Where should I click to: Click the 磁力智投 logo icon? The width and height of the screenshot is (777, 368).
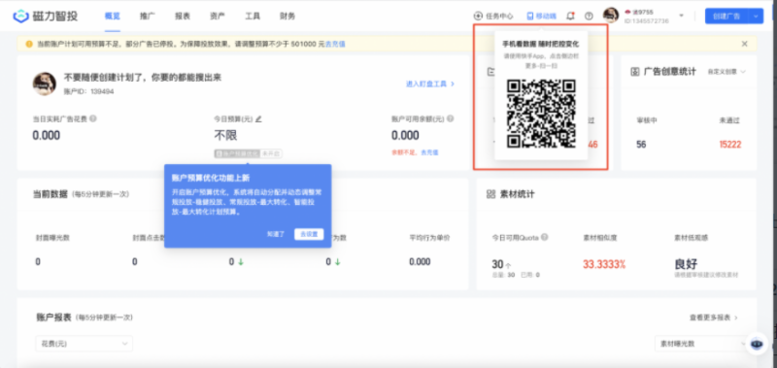(x=20, y=16)
